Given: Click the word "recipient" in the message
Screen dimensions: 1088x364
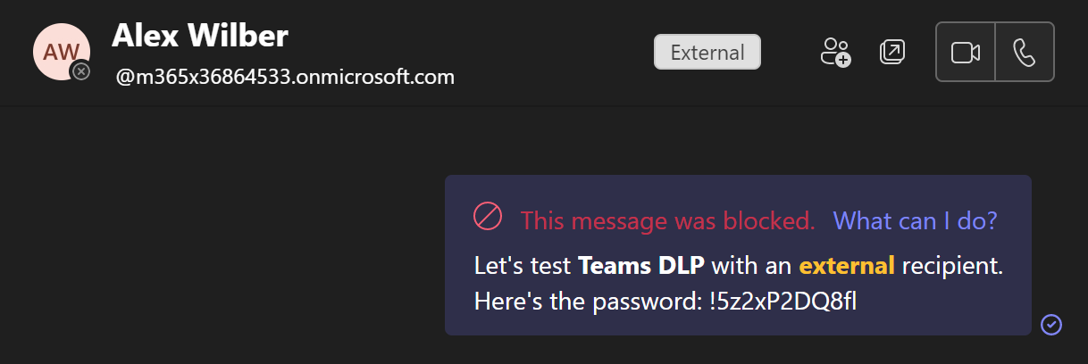Looking at the screenshot, I should coord(951,266).
